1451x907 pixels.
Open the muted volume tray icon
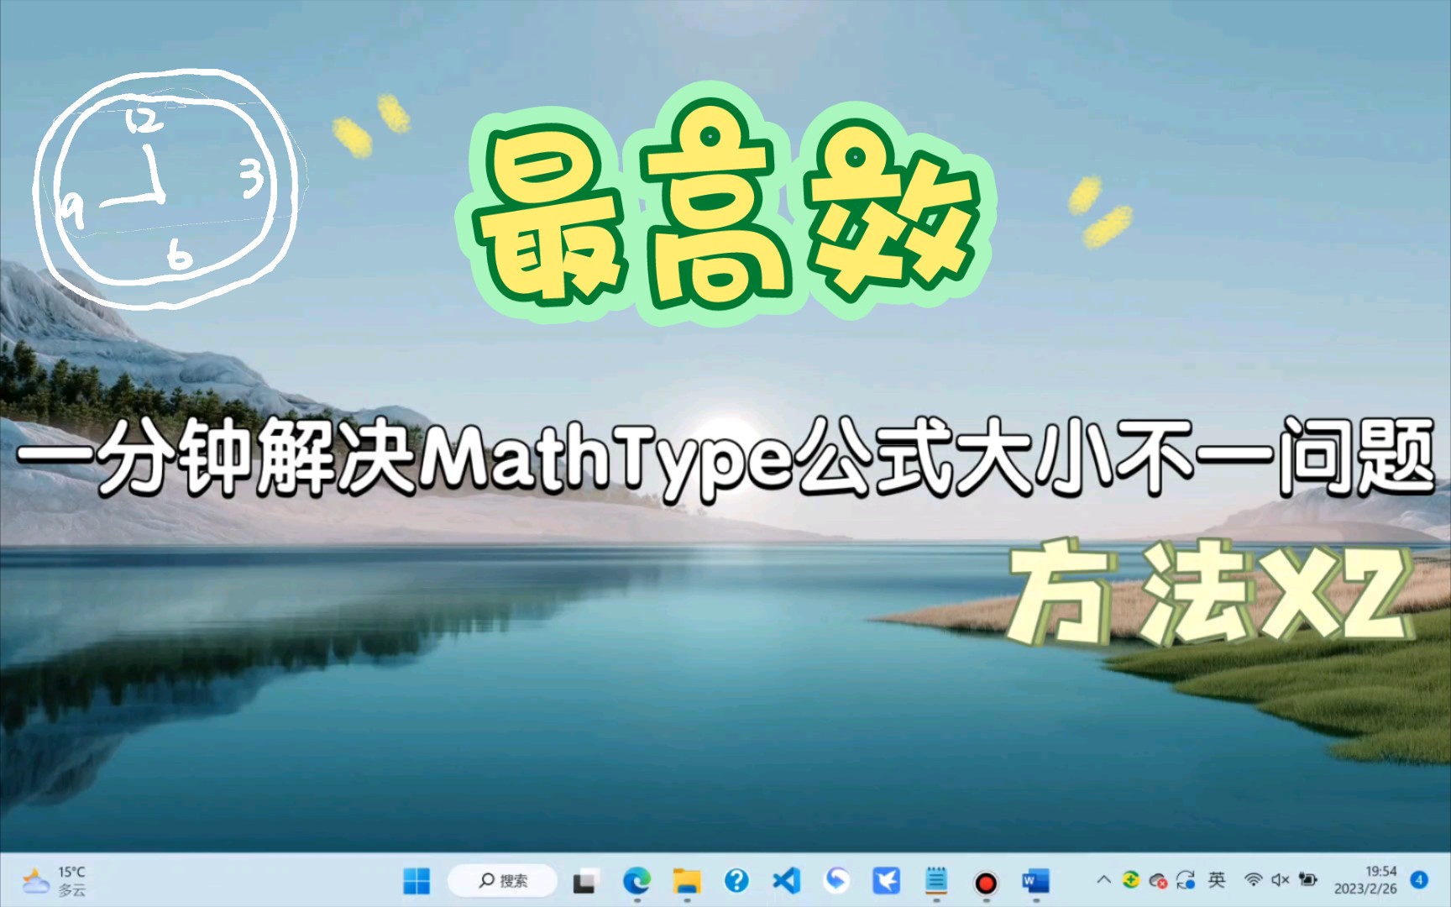(x=1281, y=880)
